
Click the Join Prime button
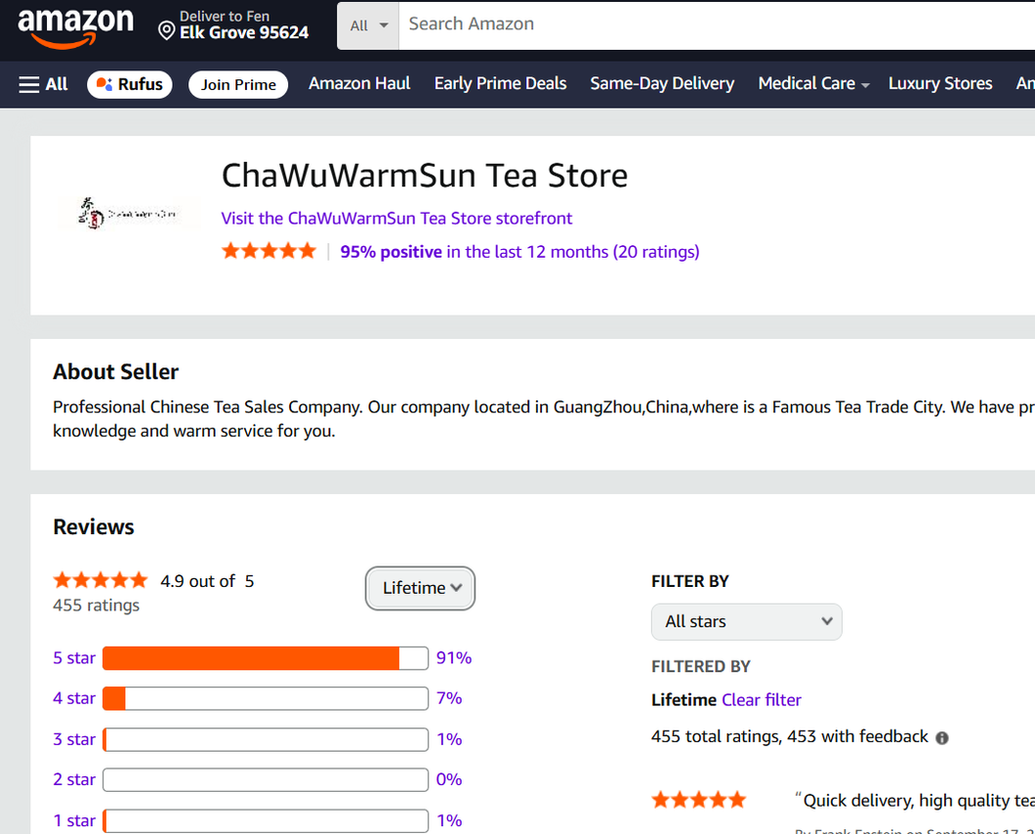(238, 85)
